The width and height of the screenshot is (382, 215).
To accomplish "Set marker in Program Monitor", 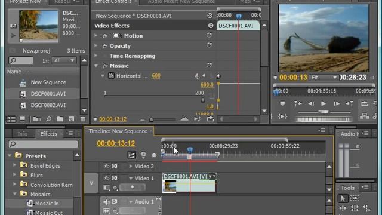I will coord(282,103).
